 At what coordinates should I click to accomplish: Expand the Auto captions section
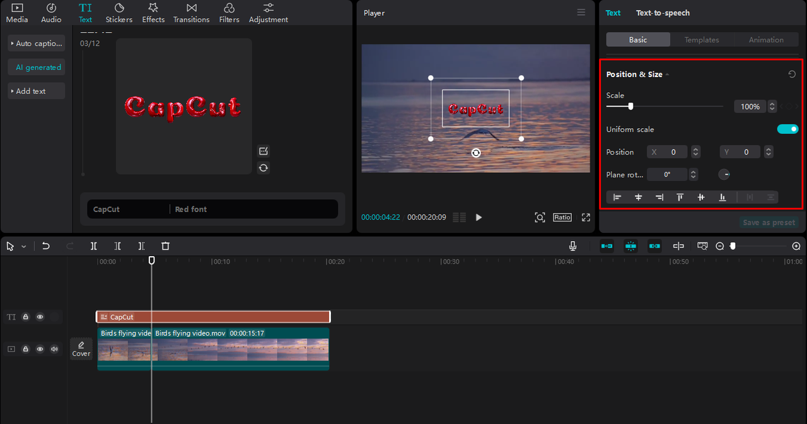point(37,44)
